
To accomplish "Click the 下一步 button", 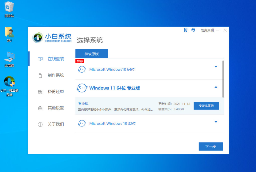I will 211,147.
